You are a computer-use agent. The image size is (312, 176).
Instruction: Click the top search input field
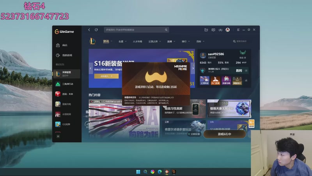136,30
